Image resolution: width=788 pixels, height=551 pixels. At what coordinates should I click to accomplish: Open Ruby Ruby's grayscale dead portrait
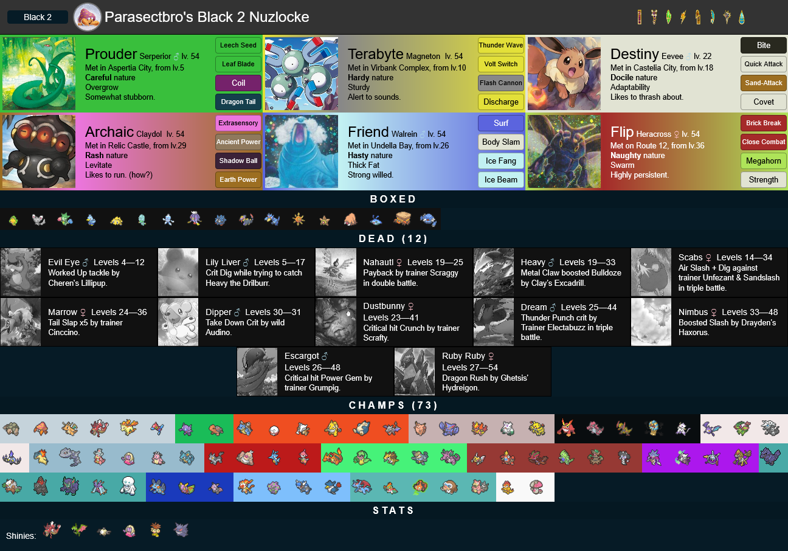pyautogui.click(x=415, y=372)
